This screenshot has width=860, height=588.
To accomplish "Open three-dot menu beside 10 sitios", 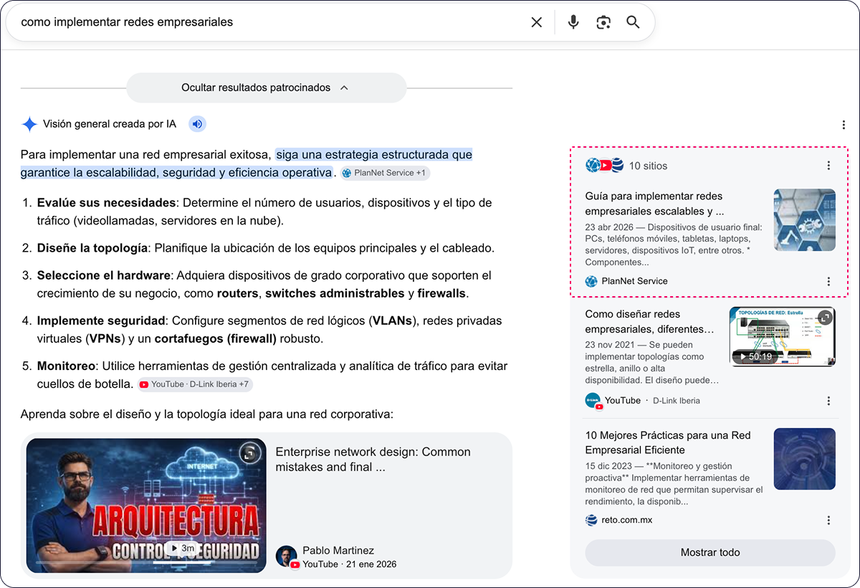I will (828, 166).
